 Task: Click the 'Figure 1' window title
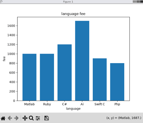tap(68, 2)
